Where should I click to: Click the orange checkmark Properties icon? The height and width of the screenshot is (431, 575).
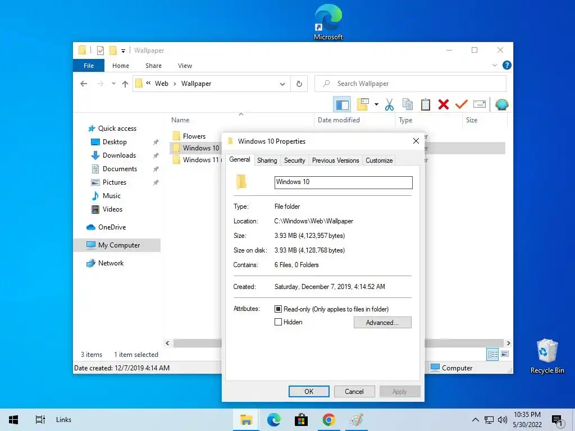[x=462, y=105]
